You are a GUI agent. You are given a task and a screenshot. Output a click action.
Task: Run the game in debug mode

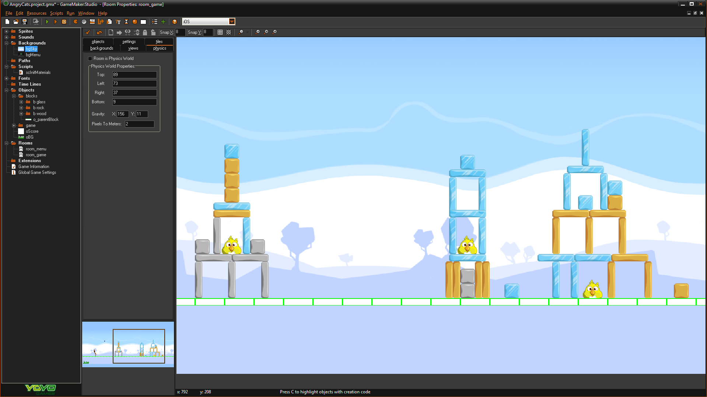point(55,22)
